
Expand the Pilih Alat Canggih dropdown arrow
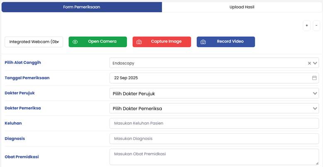[316, 63]
